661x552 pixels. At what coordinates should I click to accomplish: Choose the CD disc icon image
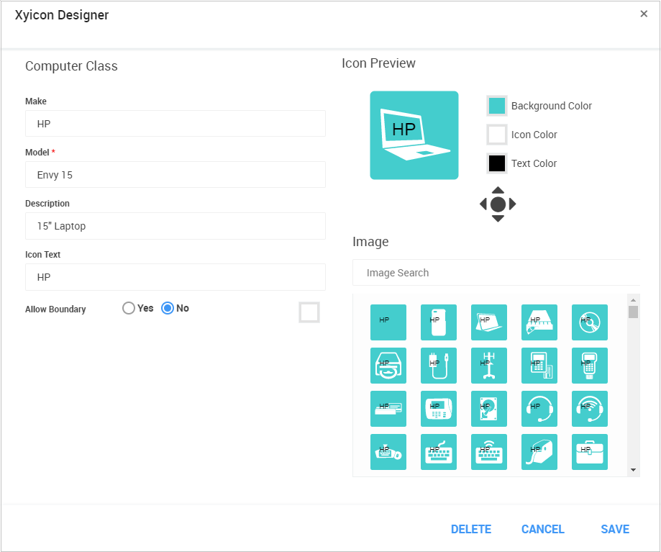tap(589, 322)
